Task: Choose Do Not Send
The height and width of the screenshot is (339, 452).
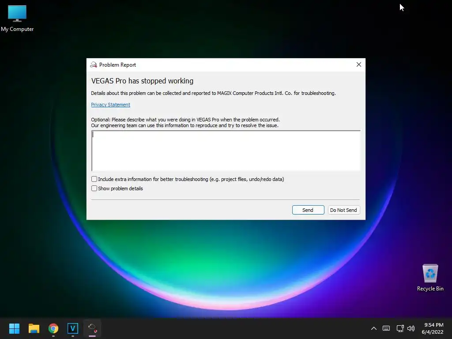Action: (x=343, y=210)
